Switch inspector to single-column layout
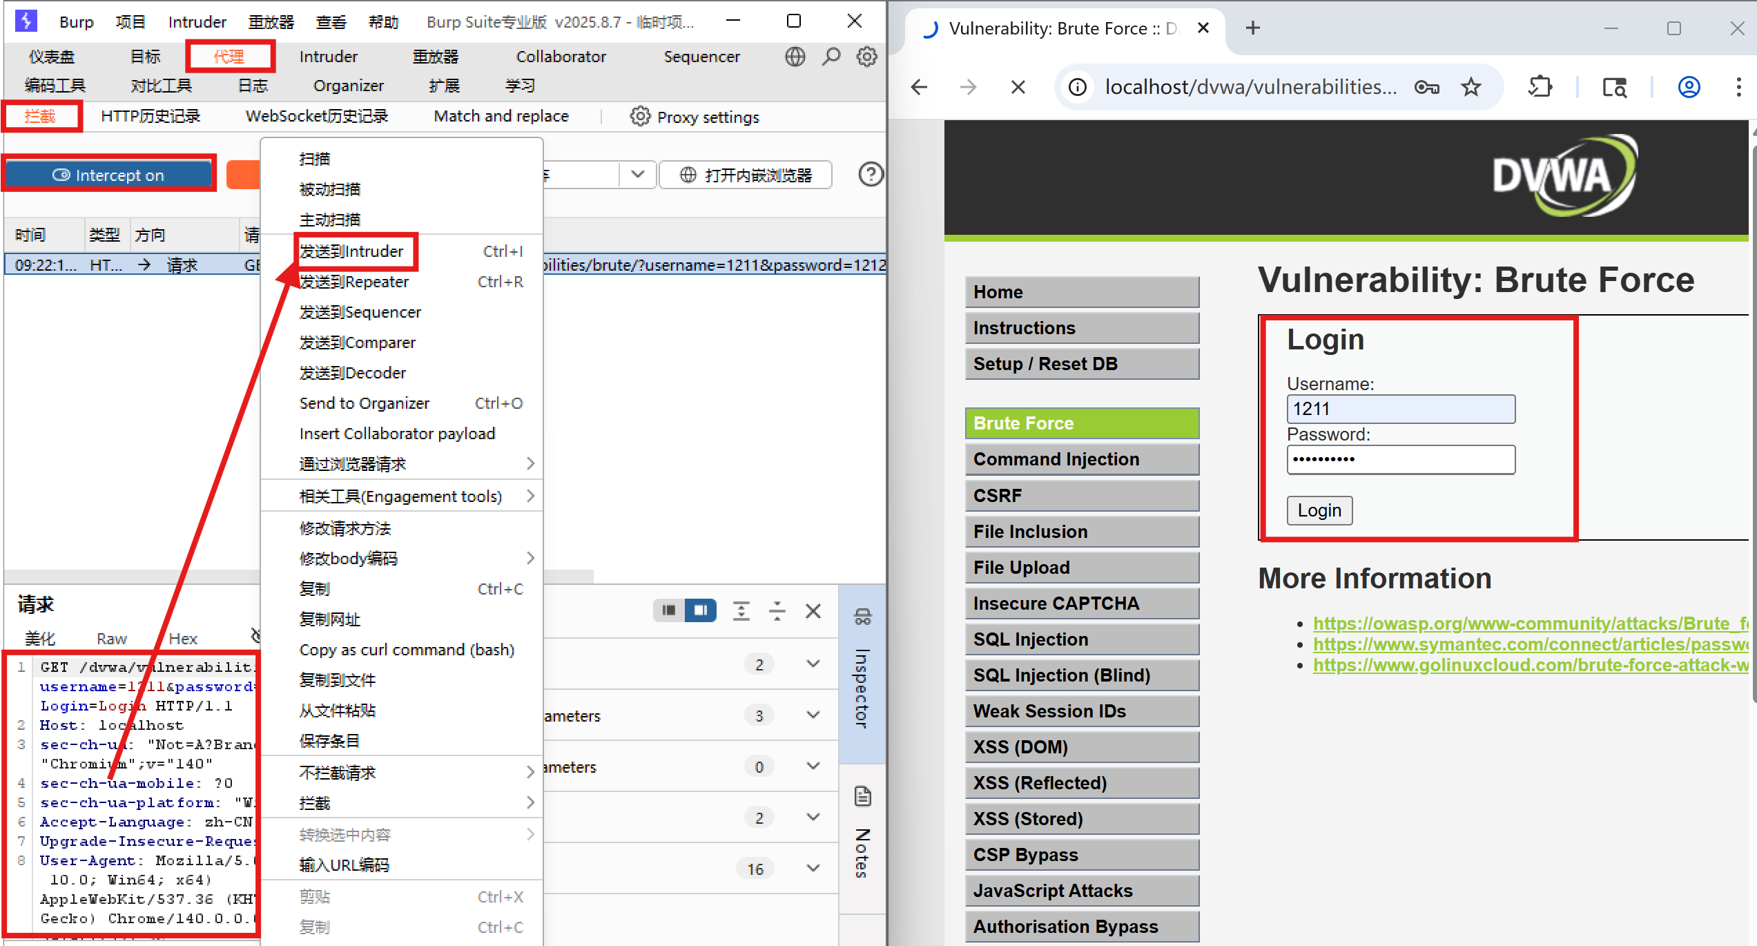The image size is (1757, 946). click(668, 610)
